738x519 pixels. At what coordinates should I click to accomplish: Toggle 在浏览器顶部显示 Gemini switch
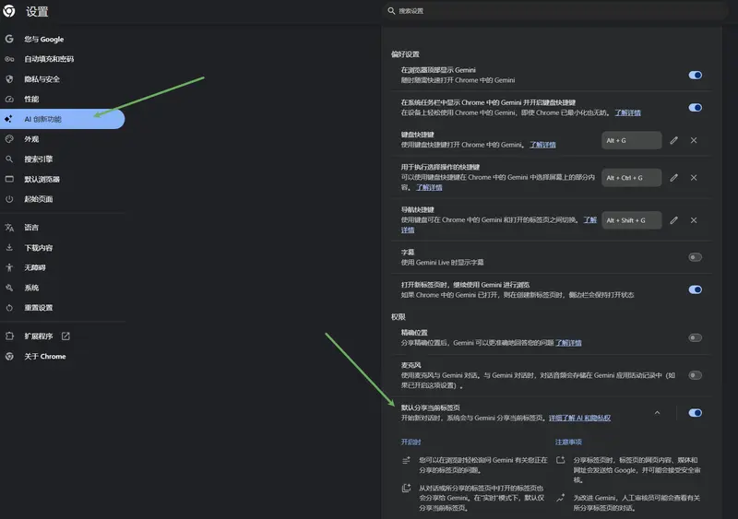pos(696,76)
